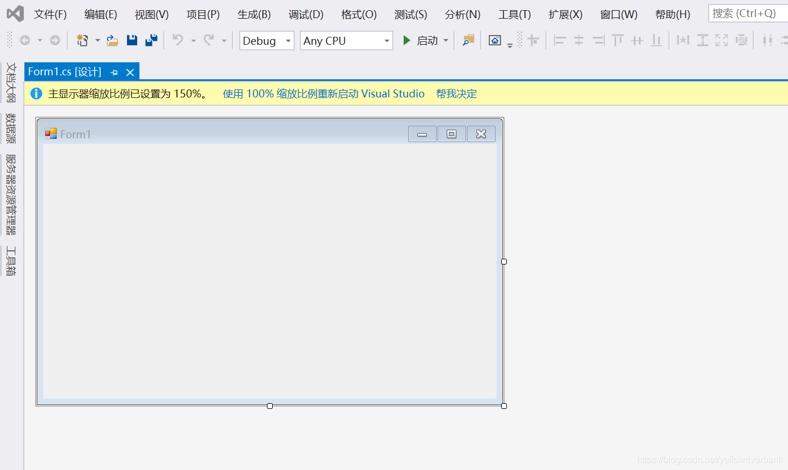Click the Undo arrow icon
Image resolution: width=788 pixels, height=470 pixels.
pyautogui.click(x=178, y=40)
